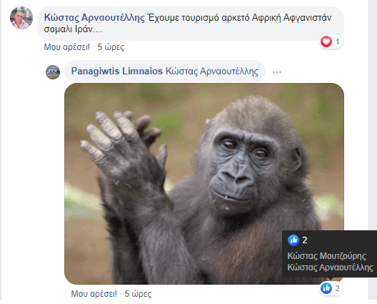Open the Panagiwtis Limnaios name link
377x304 pixels.
(x=117, y=72)
